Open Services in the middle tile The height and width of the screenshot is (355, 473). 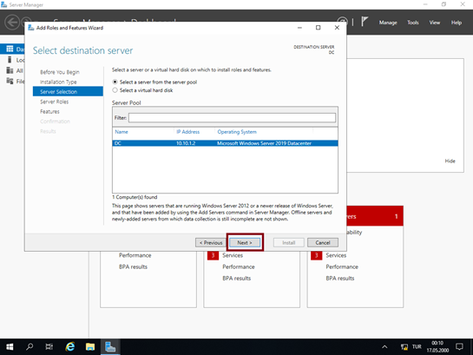[233, 255]
